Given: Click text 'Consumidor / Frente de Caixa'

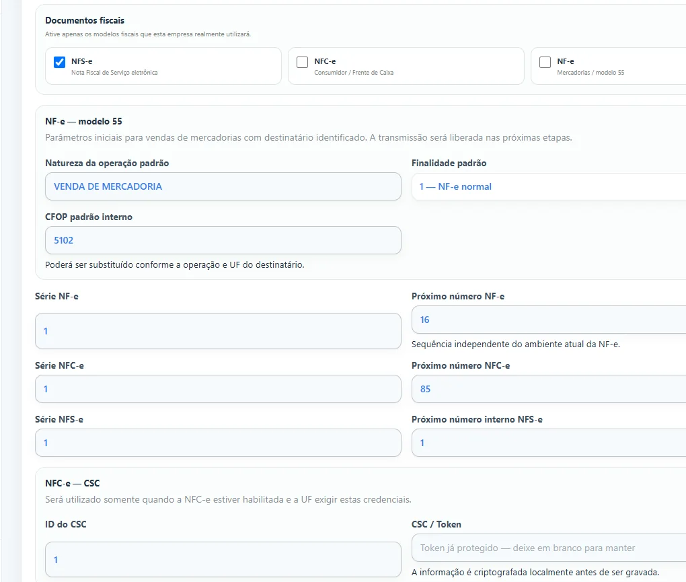Looking at the screenshot, I should (354, 73).
